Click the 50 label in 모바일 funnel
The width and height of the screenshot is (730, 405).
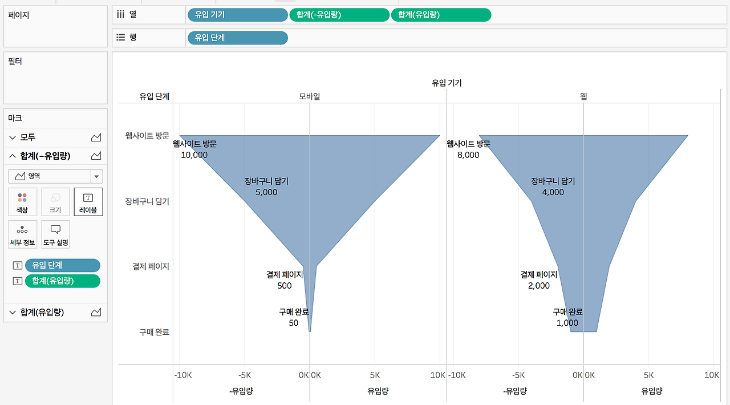tap(294, 323)
